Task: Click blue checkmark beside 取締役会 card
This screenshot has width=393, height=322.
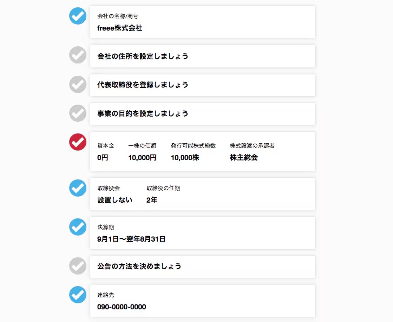Action: (x=78, y=188)
